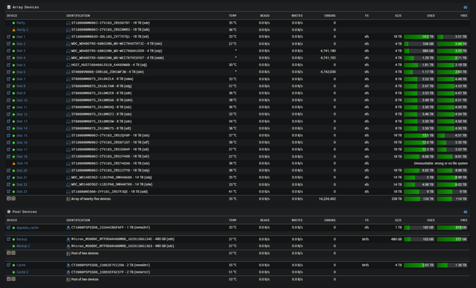Click the 41 °C temperature for Disk 23

coord(233,192)
